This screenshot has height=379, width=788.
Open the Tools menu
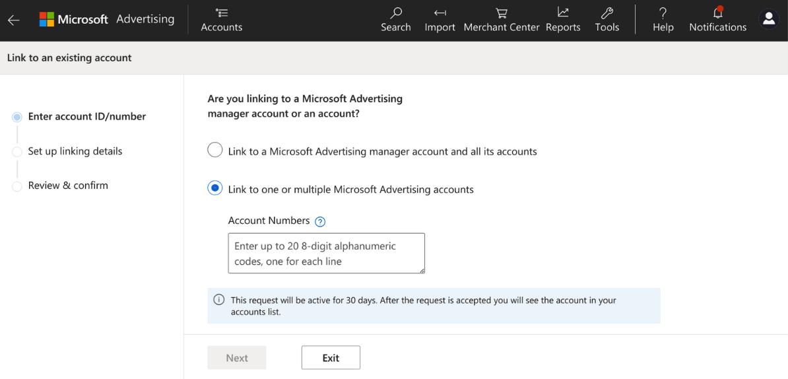click(607, 20)
